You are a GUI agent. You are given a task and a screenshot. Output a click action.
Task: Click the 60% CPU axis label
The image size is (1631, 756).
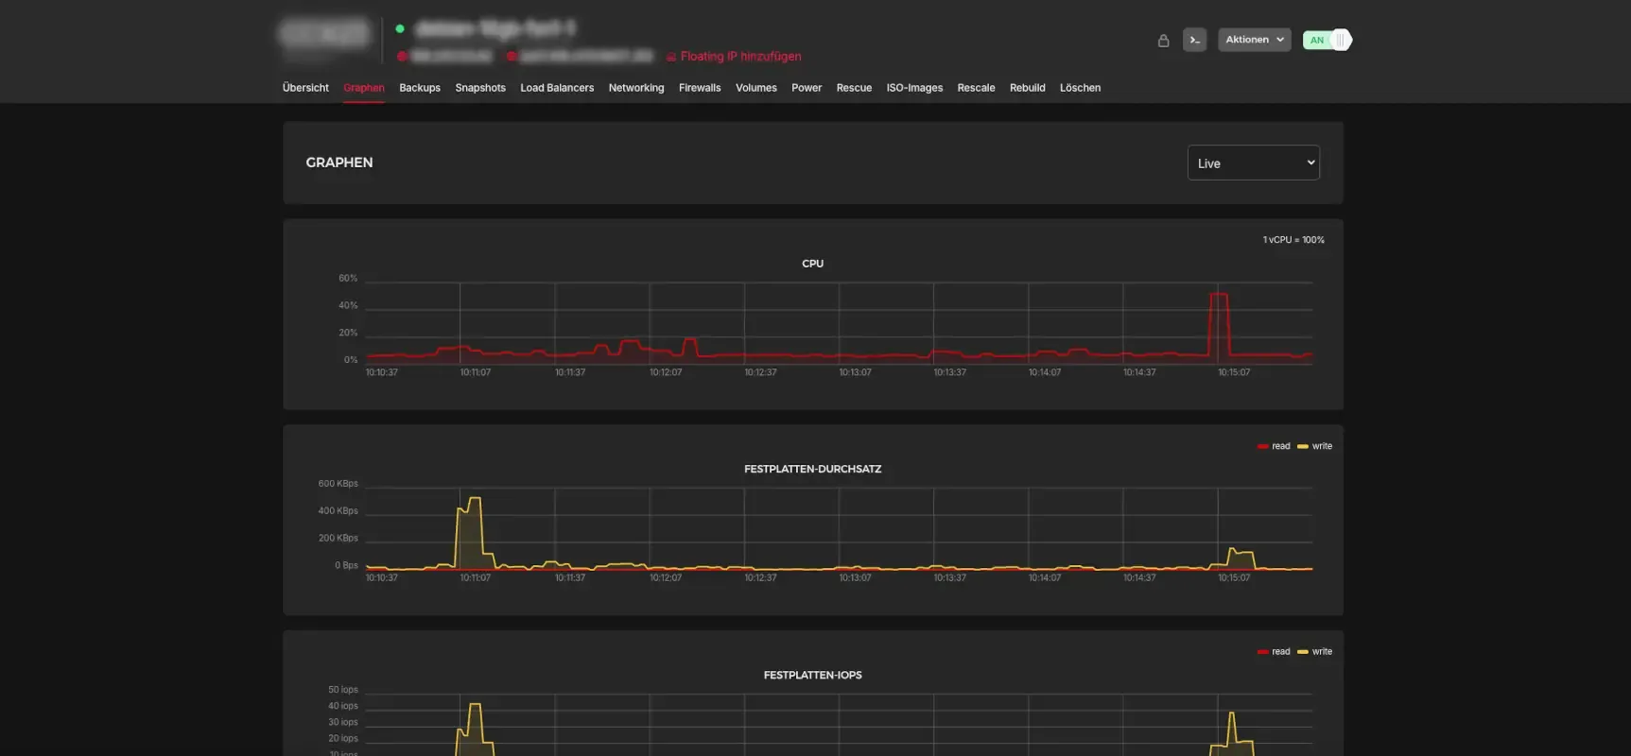(348, 279)
